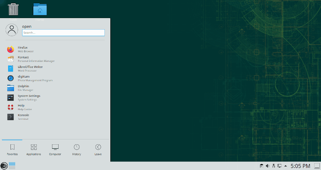Expand hidden system tray icons

[x=285, y=166]
